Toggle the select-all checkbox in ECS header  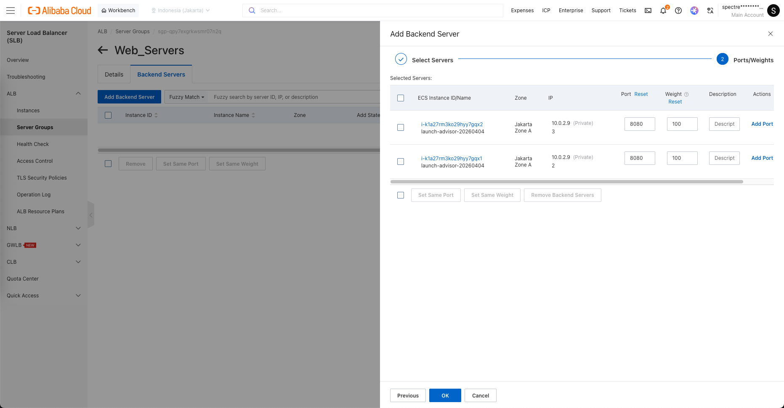click(x=401, y=98)
